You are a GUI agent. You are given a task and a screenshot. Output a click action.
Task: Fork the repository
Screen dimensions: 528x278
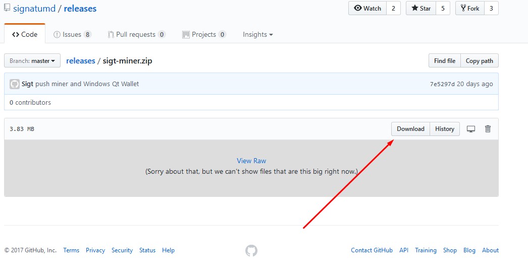click(469, 8)
